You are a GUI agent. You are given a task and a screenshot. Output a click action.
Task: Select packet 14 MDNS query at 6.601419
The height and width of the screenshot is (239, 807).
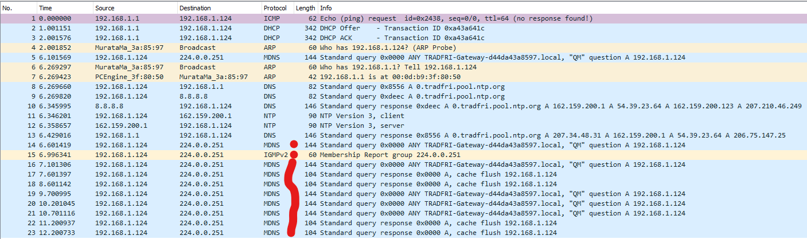tap(403, 145)
